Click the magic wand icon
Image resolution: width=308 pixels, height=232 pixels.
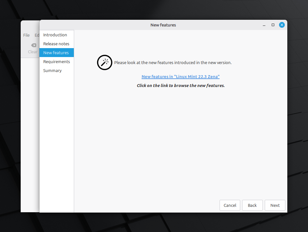104,62
